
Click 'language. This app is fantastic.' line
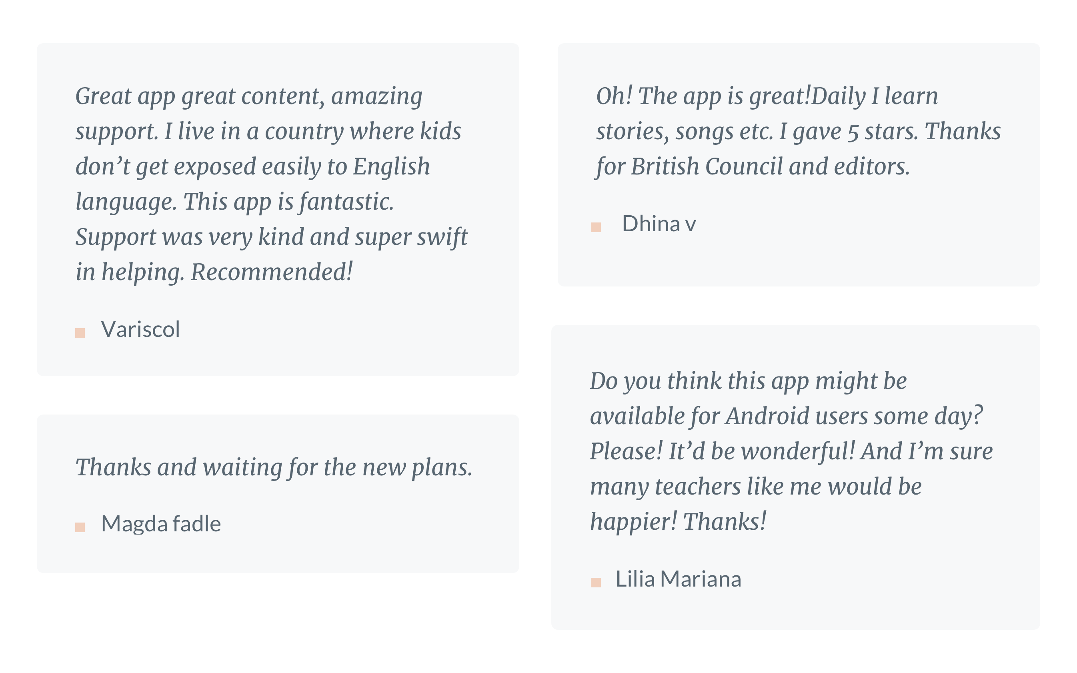[234, 202]
